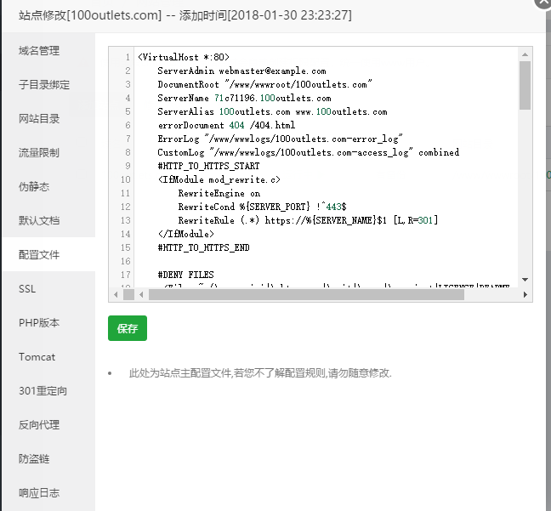
Task: Click the CustomLog combined line
Action: pos(308,152)
